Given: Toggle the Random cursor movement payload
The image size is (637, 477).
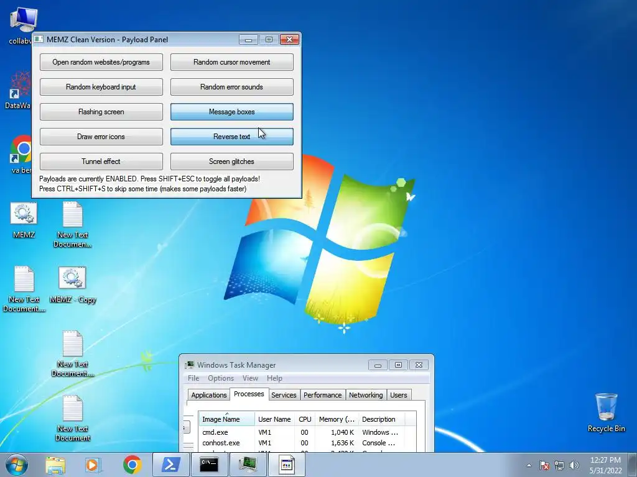Looking at the screenshot, I should pyautogui.click(x=231, y=62).
